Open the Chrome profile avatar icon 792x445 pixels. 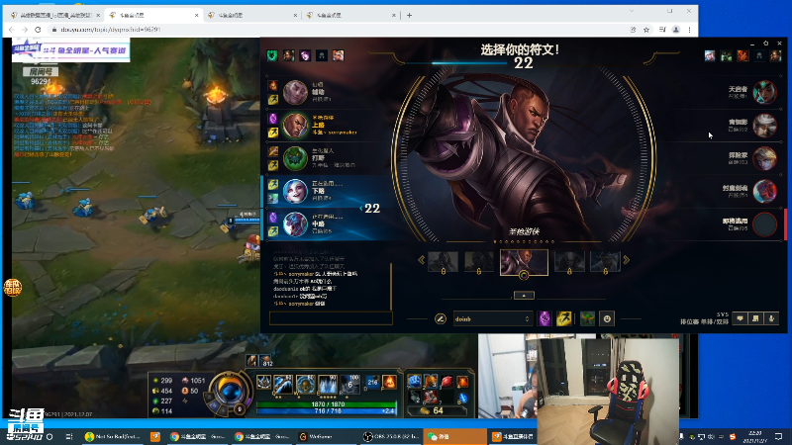coord(676,30)
